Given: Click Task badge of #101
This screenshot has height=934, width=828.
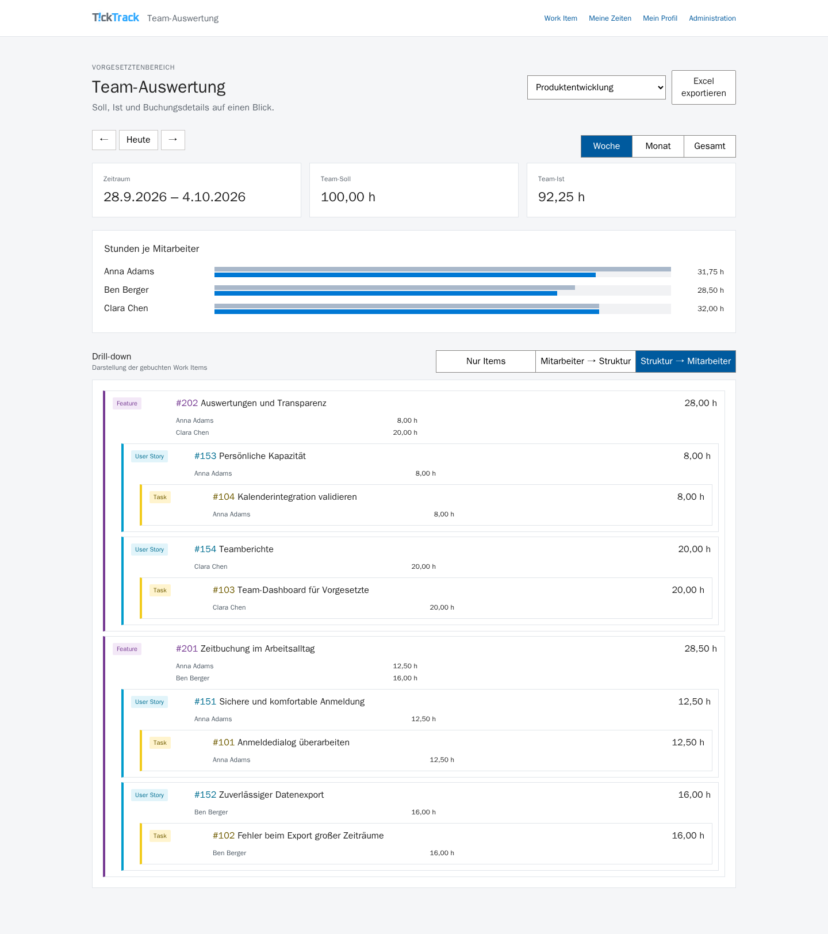Looking at the screenshot, I should (160, 743).
